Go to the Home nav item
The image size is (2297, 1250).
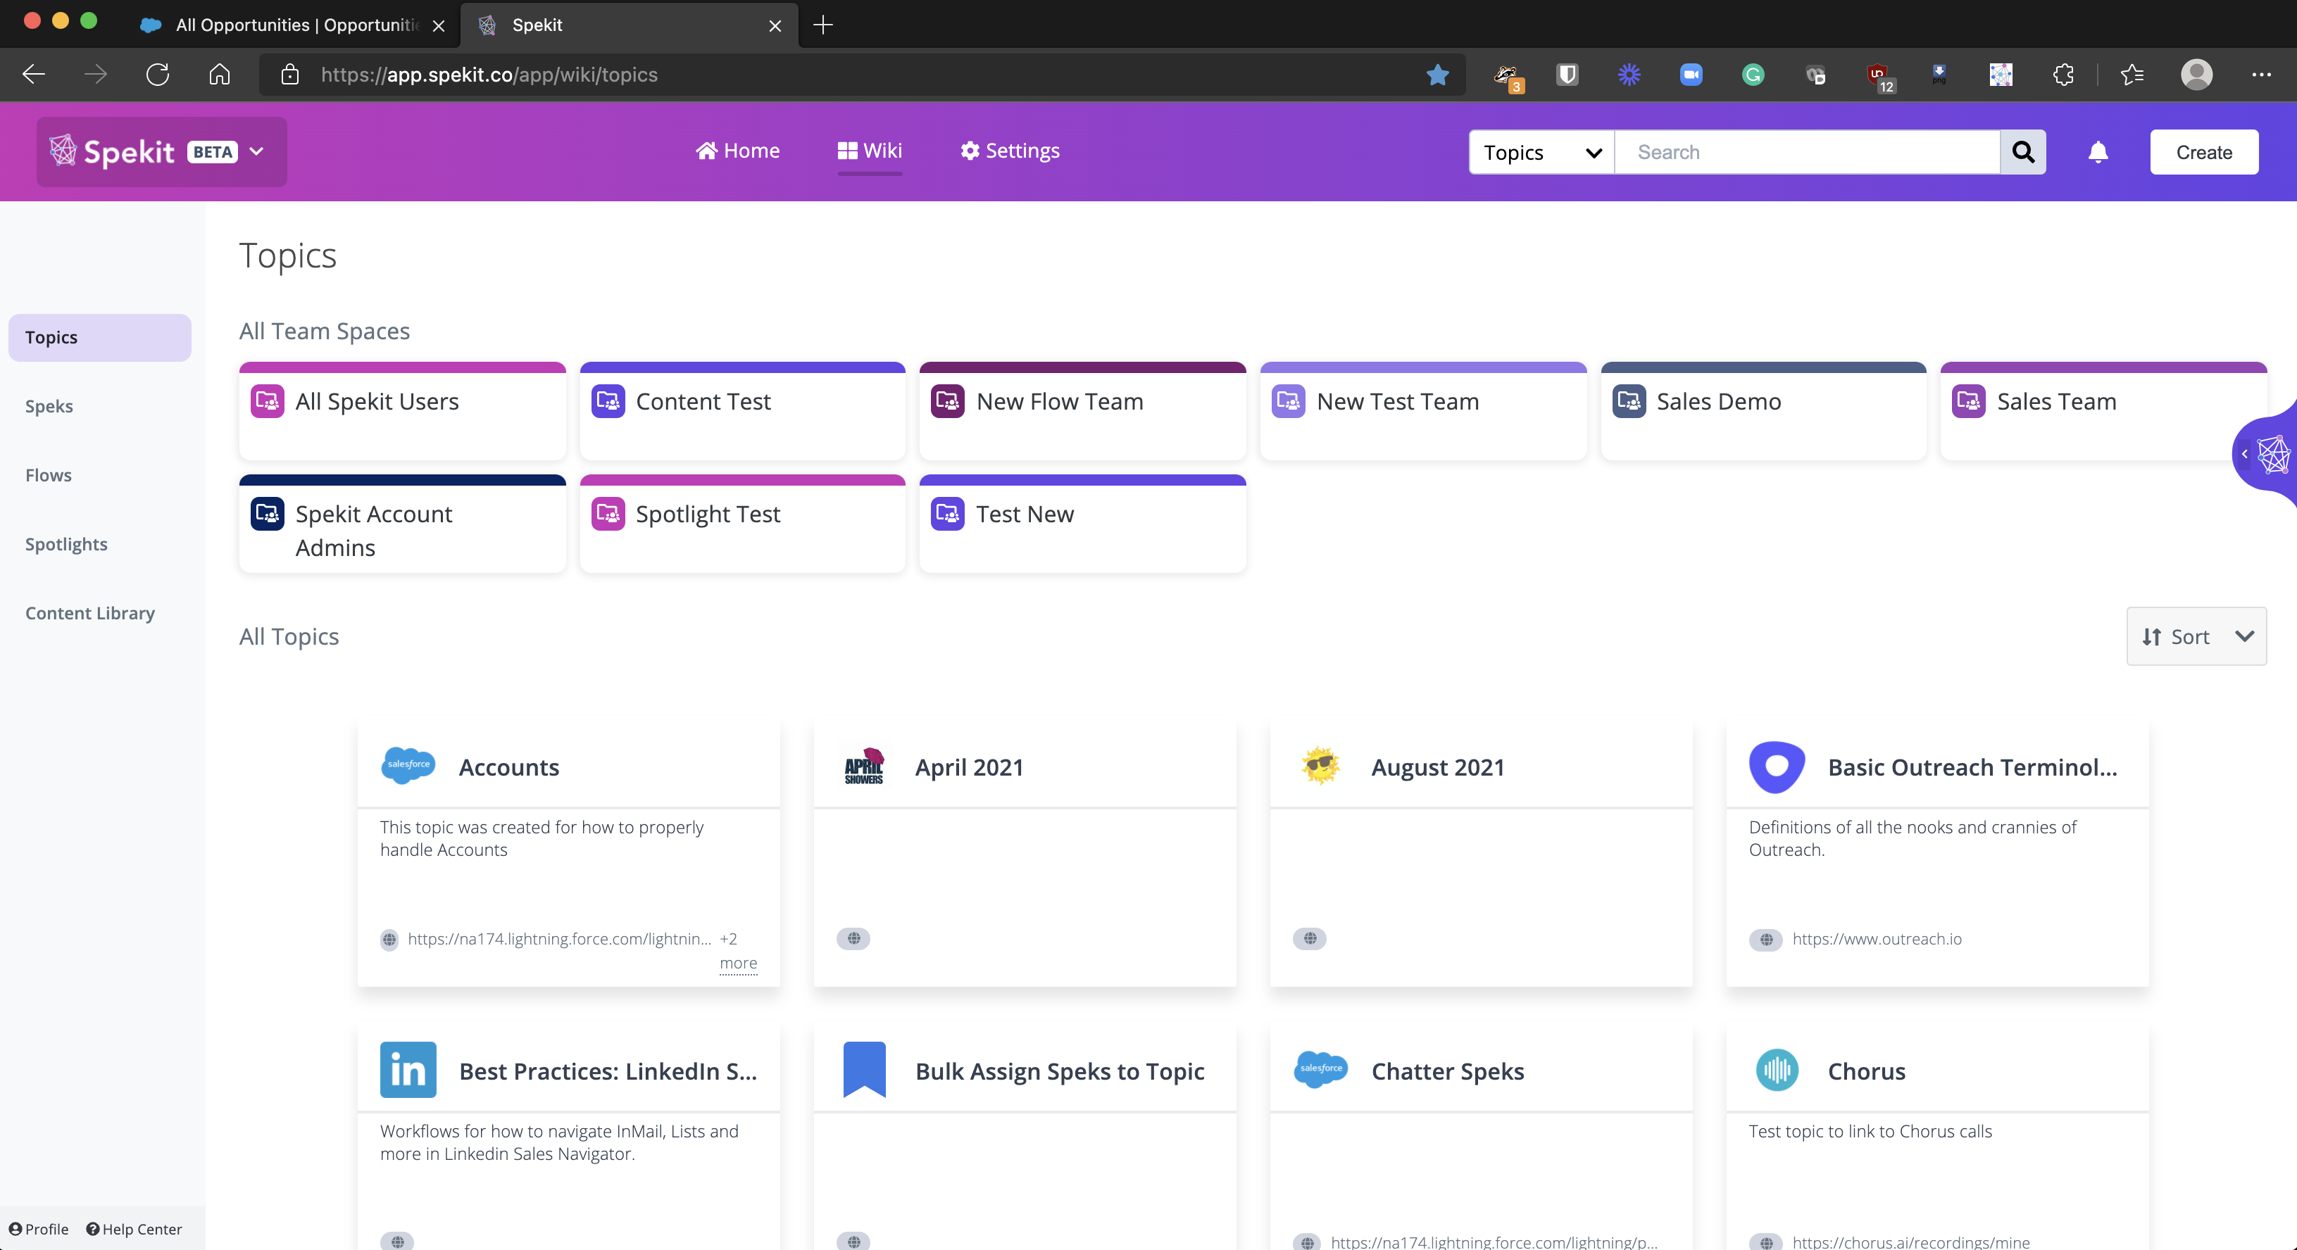[737, 151]
